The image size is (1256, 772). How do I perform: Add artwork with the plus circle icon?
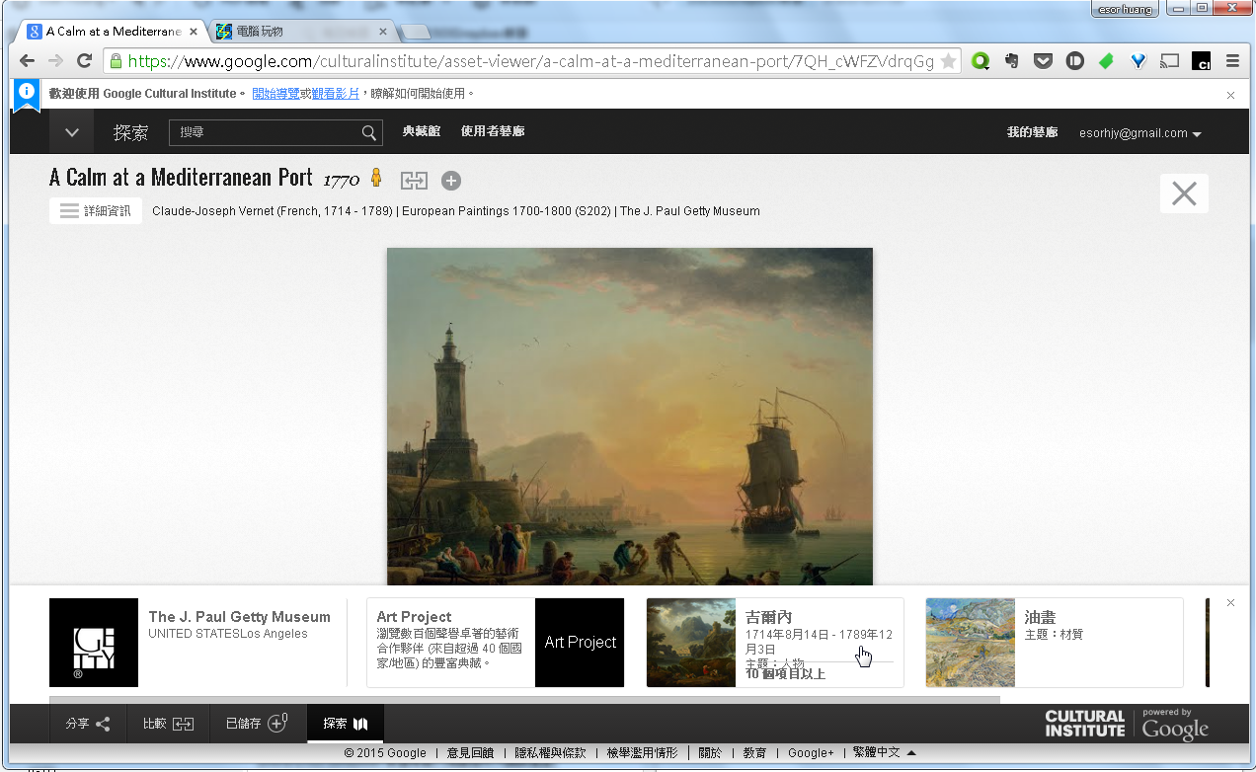[451, 181]
